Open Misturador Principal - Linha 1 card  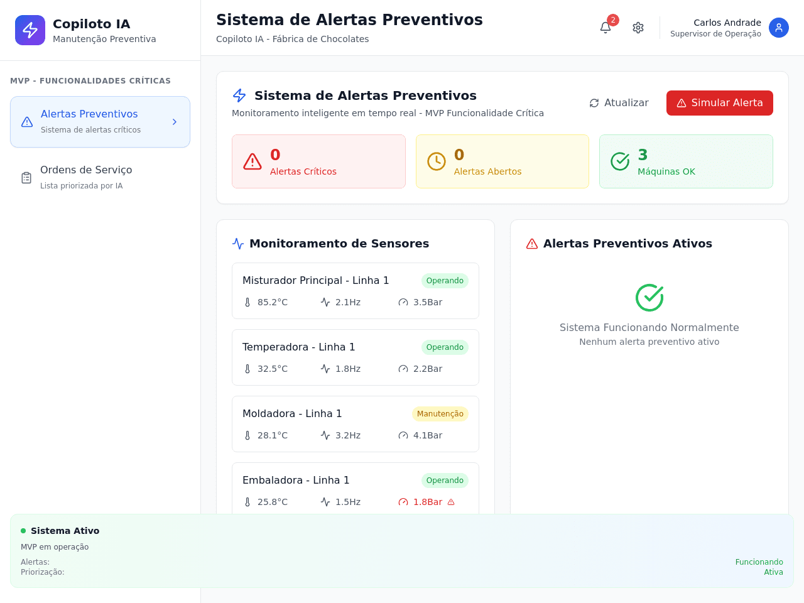pos(356,291)
